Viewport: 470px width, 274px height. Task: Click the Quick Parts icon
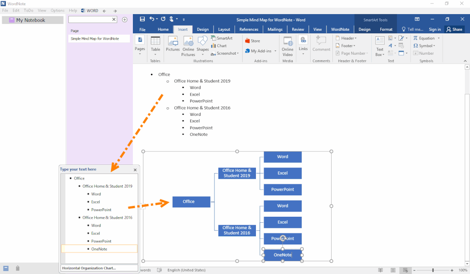(x=391, y=38)
